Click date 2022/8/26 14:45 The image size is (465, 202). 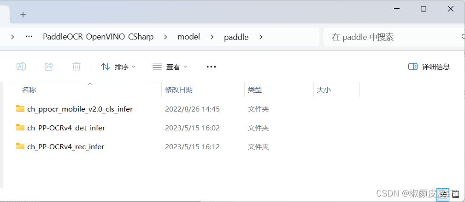(192, 109)
